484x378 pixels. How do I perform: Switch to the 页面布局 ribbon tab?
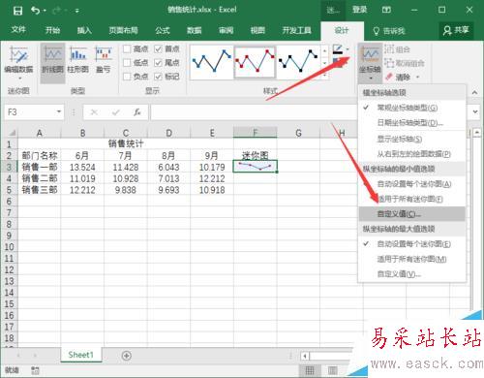[x=124, y=30]
